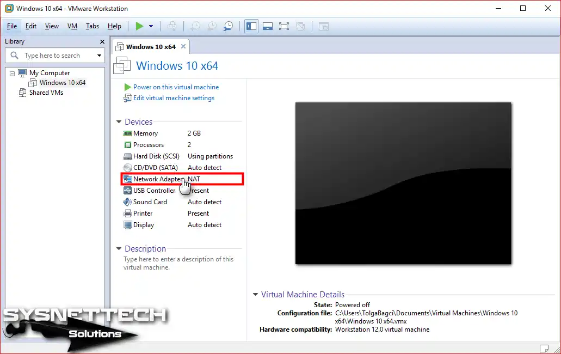The width and height of the screenshot is (561, 354).
Task: Click the 'Using partitions' hard disk value
Action: (x=211, y=156)
